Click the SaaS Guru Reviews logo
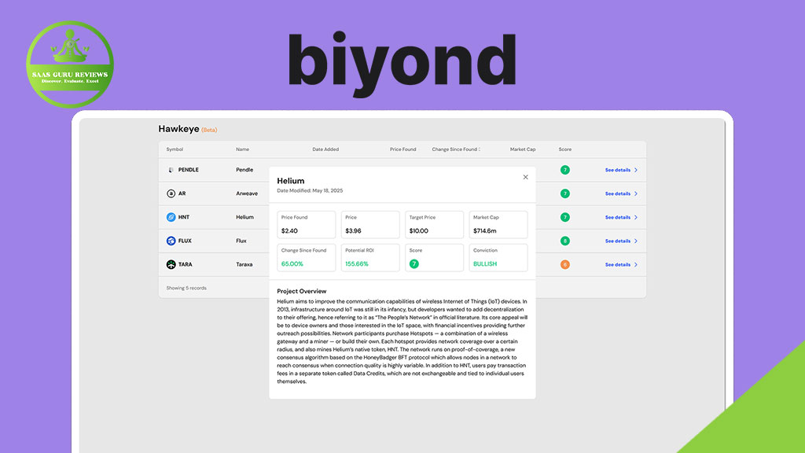Image resolution: width=805 pixels, height=453 pixels. pyautogui.click(x=70, y=64)
